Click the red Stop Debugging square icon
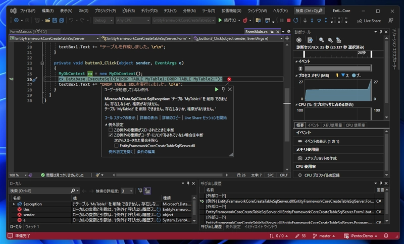Image resolution: width=404 pixels, height=244 pixels. coord(289,20)
